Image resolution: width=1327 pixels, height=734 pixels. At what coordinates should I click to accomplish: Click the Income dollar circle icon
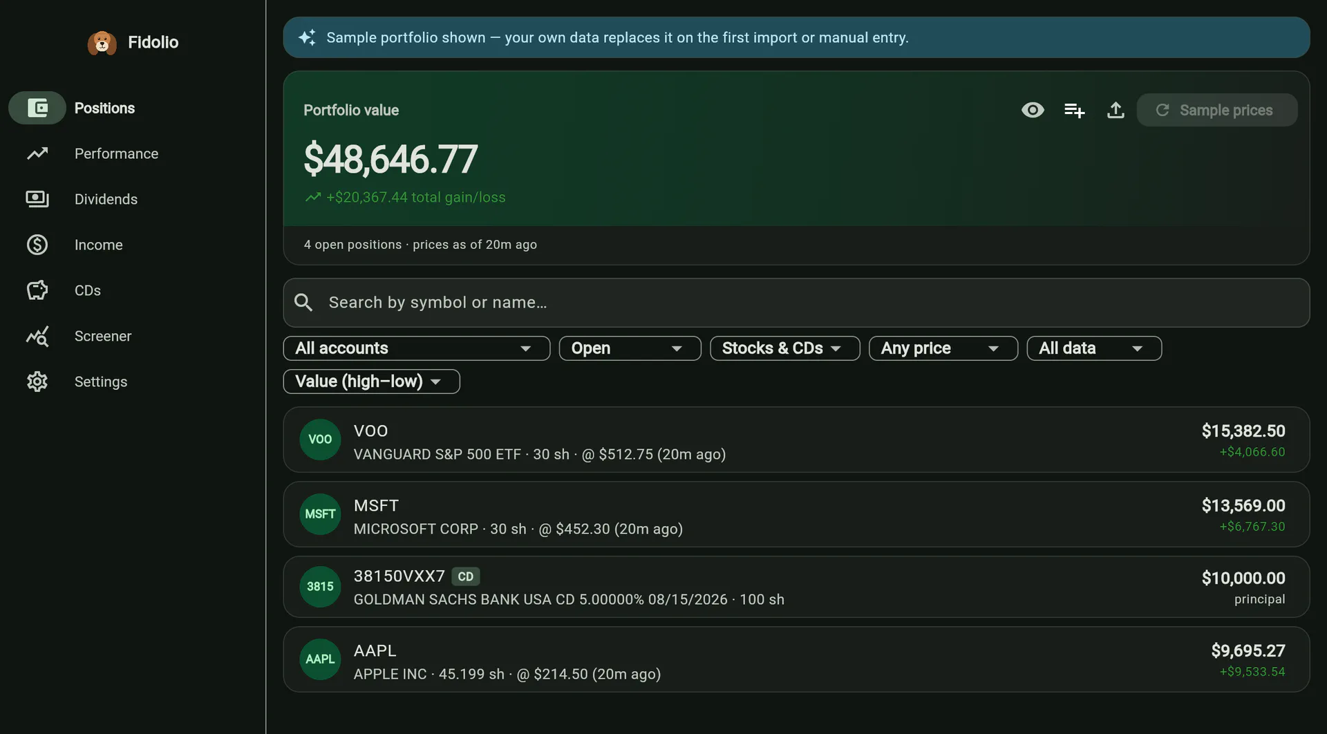[x=37, y=245]
